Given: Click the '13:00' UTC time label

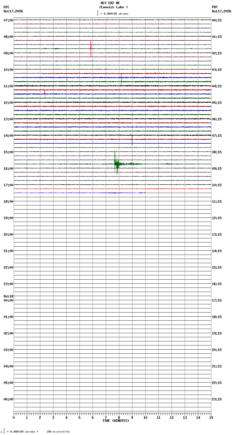Looking at the screenshot, I should pyautogui.click(x=8, y=119).
